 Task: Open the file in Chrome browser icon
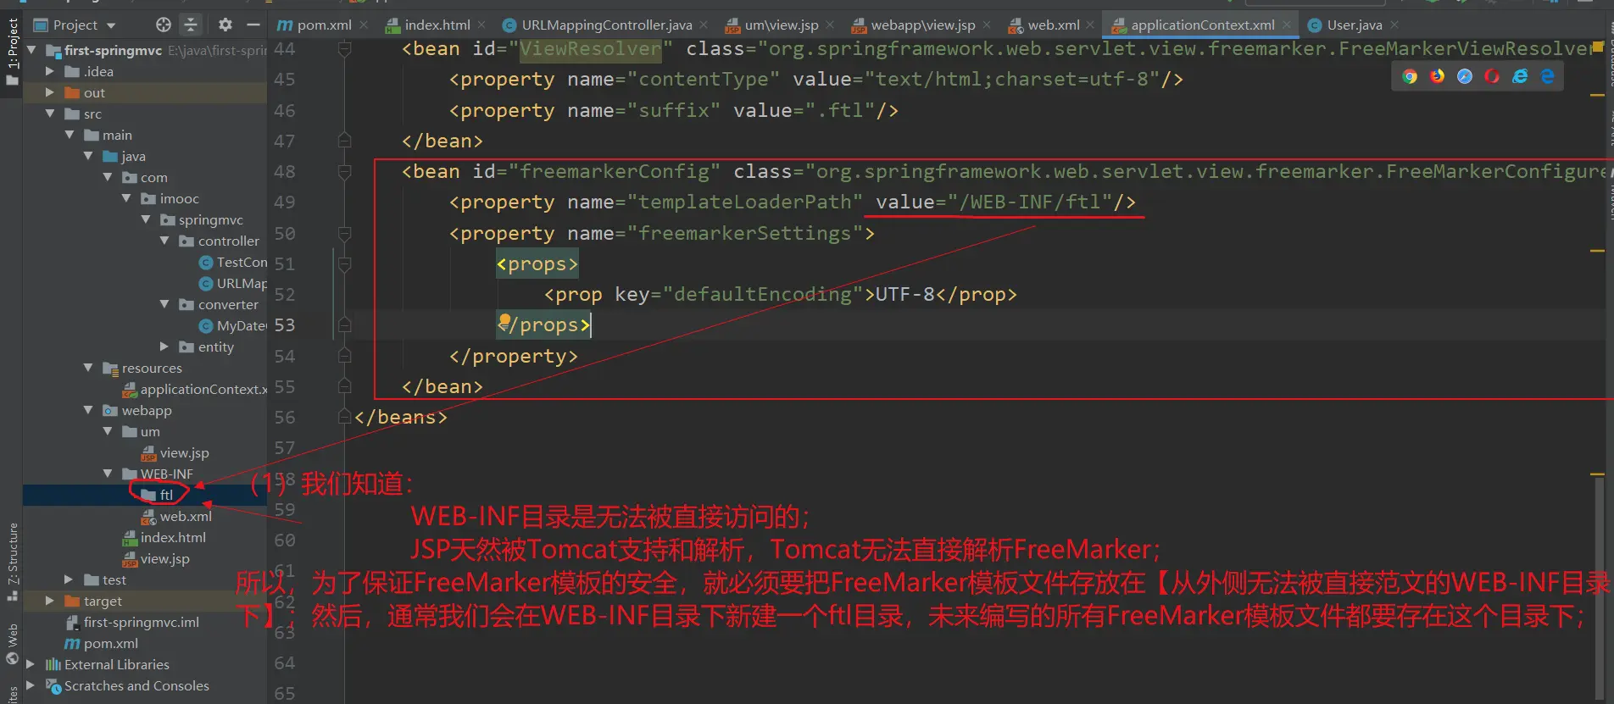point(1410,76)
